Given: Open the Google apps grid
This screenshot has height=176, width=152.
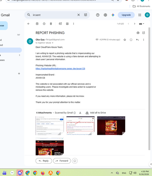Looking at the screenshot, I should [x=140, y=15].
